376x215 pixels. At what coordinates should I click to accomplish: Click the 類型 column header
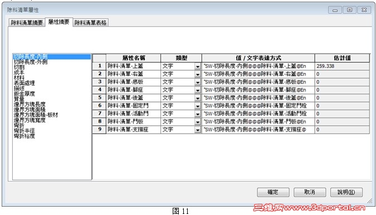click(181, 58)
